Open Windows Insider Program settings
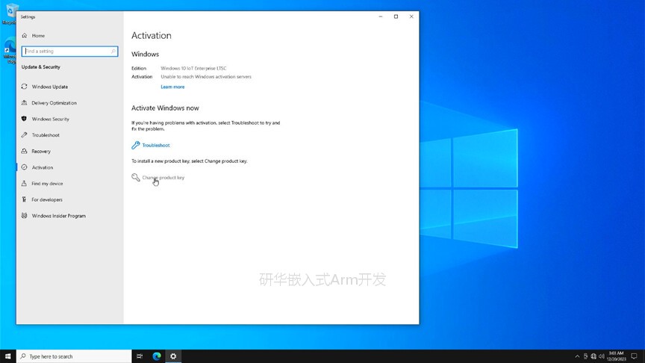Viewport: 645px width, 363px height. click(58, 216)
